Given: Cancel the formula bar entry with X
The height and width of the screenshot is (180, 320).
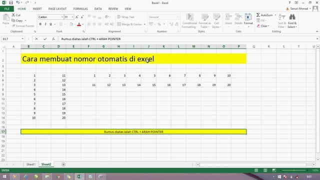Looking at the screenshot, I should (36, 39).
